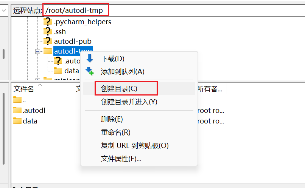
Task: Click the remote site path field
Action: pos(174,10)
